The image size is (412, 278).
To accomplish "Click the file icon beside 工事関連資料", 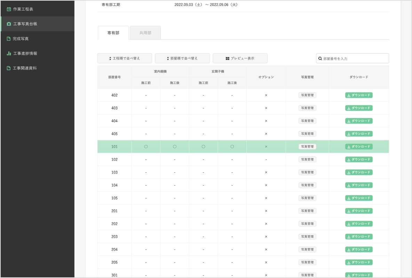I will pos(9,68).
